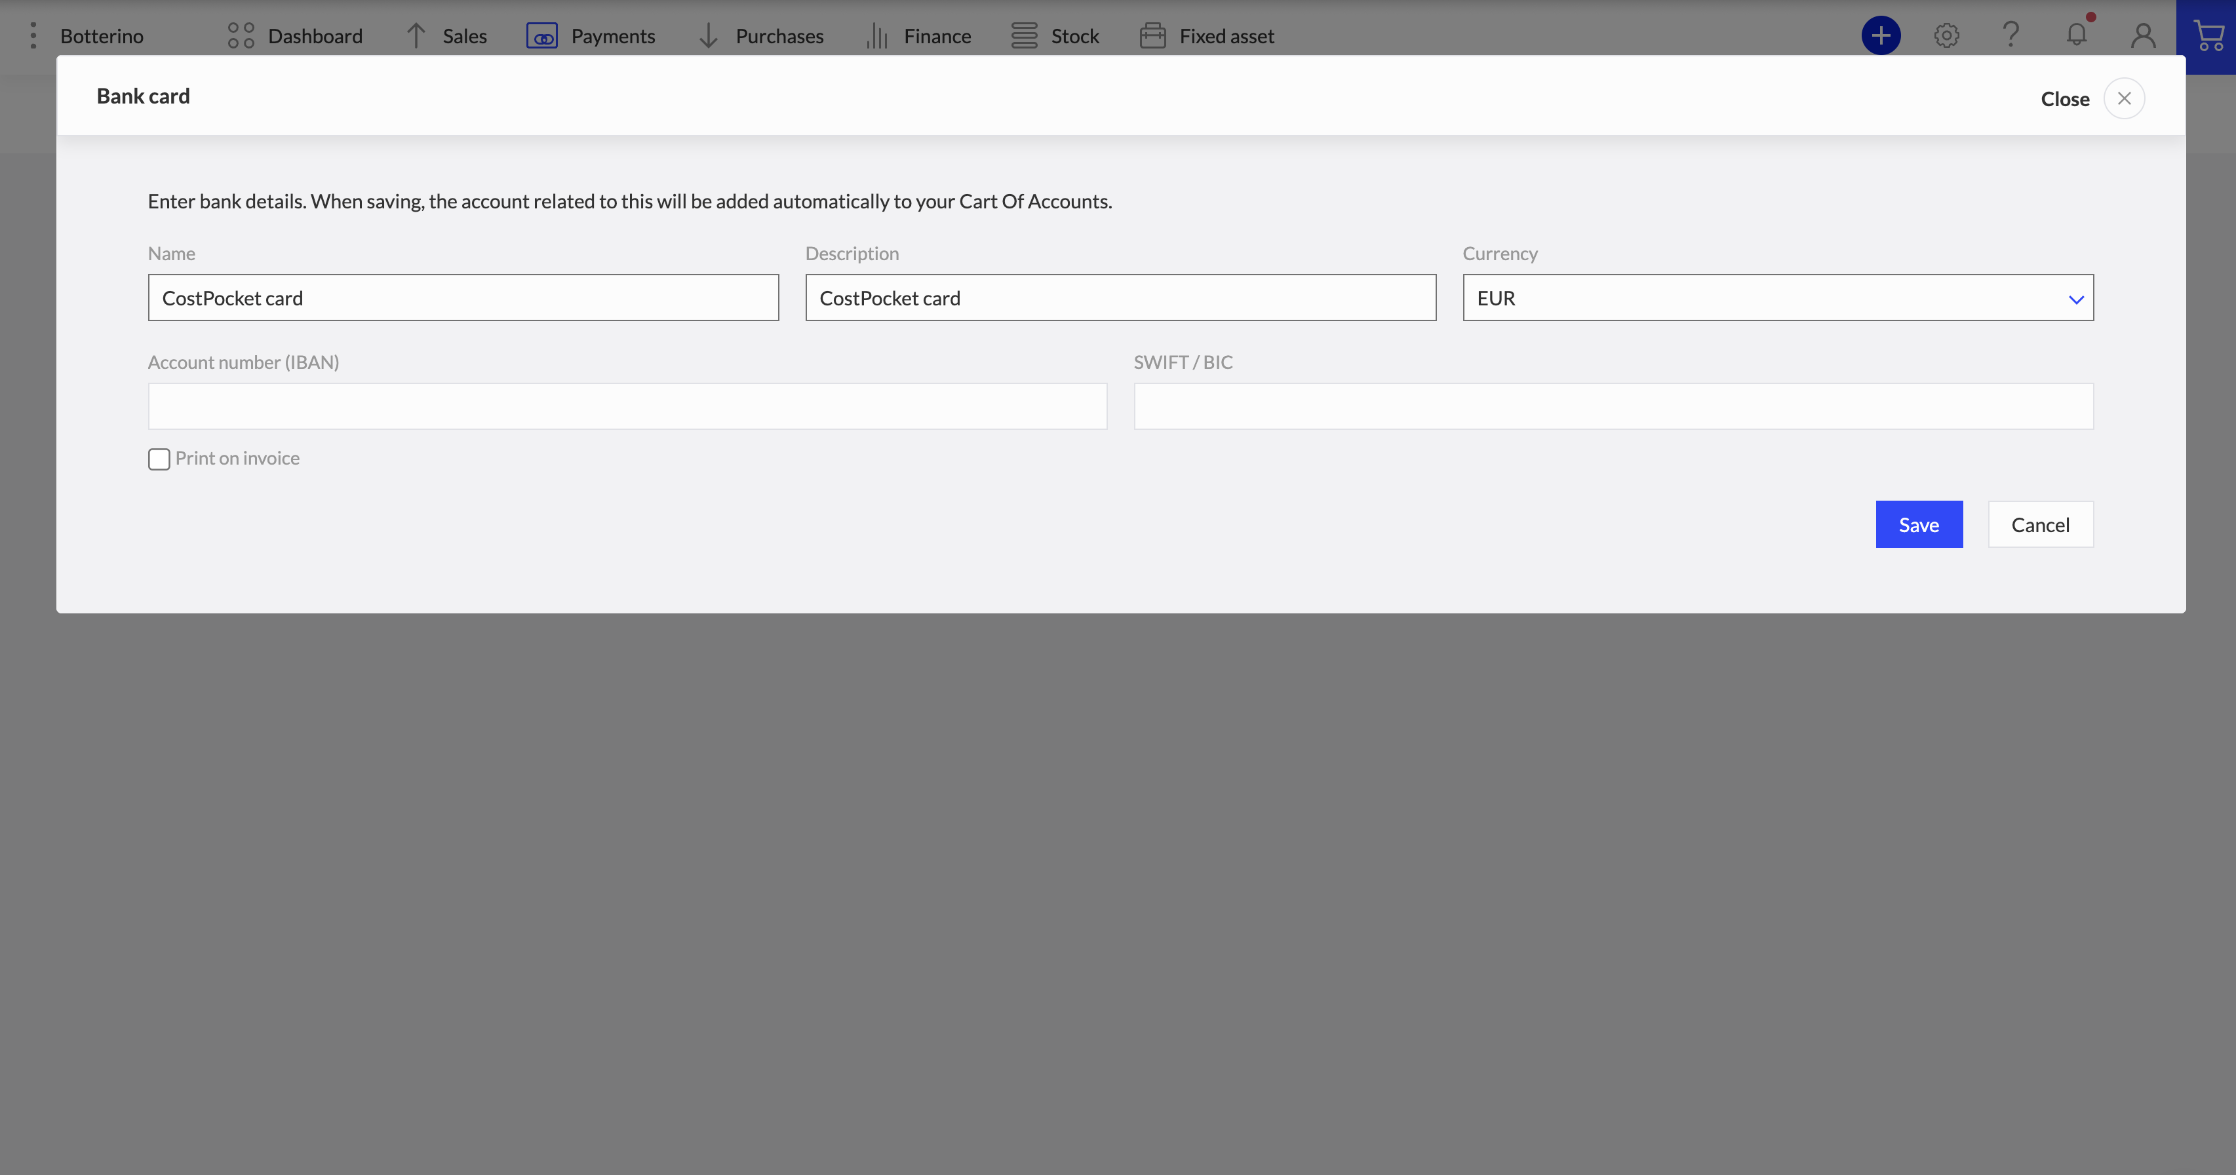Click the Fixed asset briefcase icon
2236x1175 pixels.
coord(1152,37)
